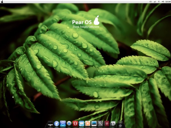Open the sound volume indicator

tap(163, 1)
